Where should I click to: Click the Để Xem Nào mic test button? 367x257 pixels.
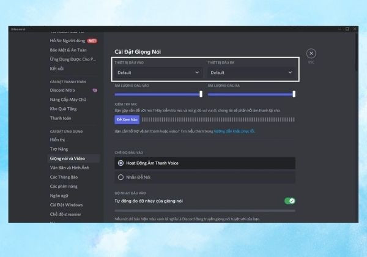tap(127, 119)
